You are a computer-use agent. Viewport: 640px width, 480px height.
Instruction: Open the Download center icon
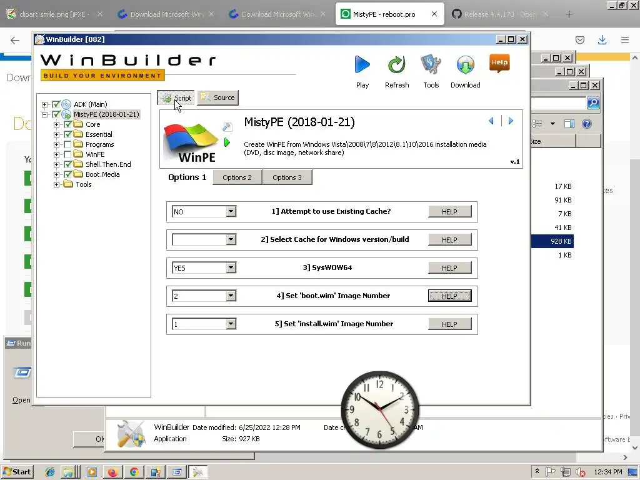pyautogui.click(x=465, y=65)
